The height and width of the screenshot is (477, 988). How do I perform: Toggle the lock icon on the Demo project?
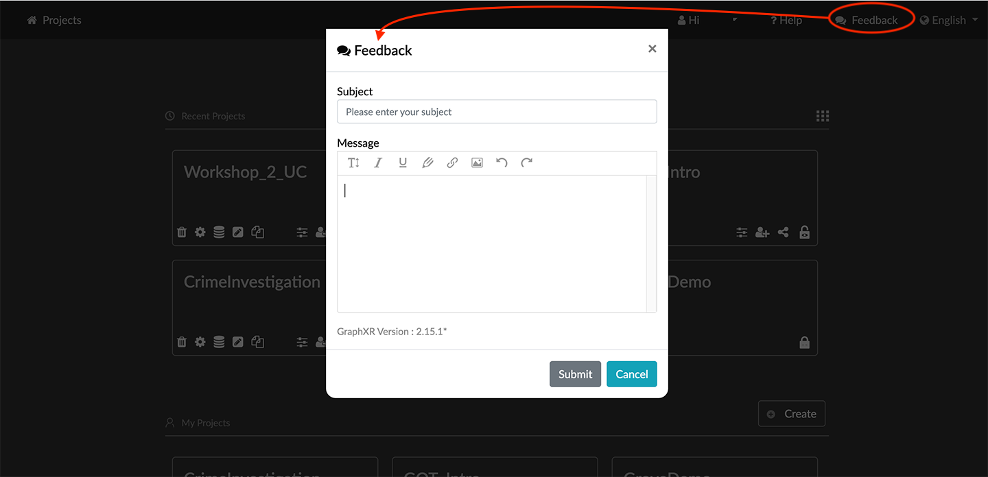coord(804,342)
